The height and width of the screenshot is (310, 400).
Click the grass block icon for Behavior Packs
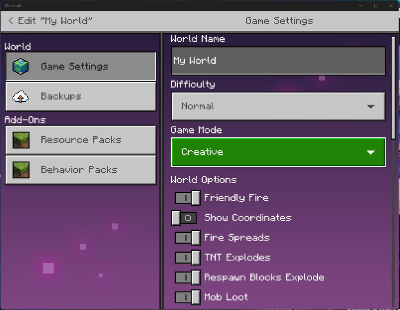click(21, 170)
